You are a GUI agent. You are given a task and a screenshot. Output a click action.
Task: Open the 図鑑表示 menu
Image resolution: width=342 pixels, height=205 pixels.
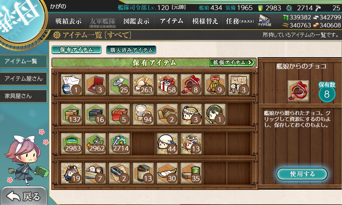pyautogui.click(x=137, y=21)
